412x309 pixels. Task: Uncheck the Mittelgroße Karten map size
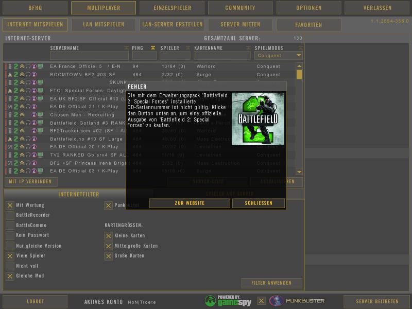pyautogui.click(x=108, y=246)
